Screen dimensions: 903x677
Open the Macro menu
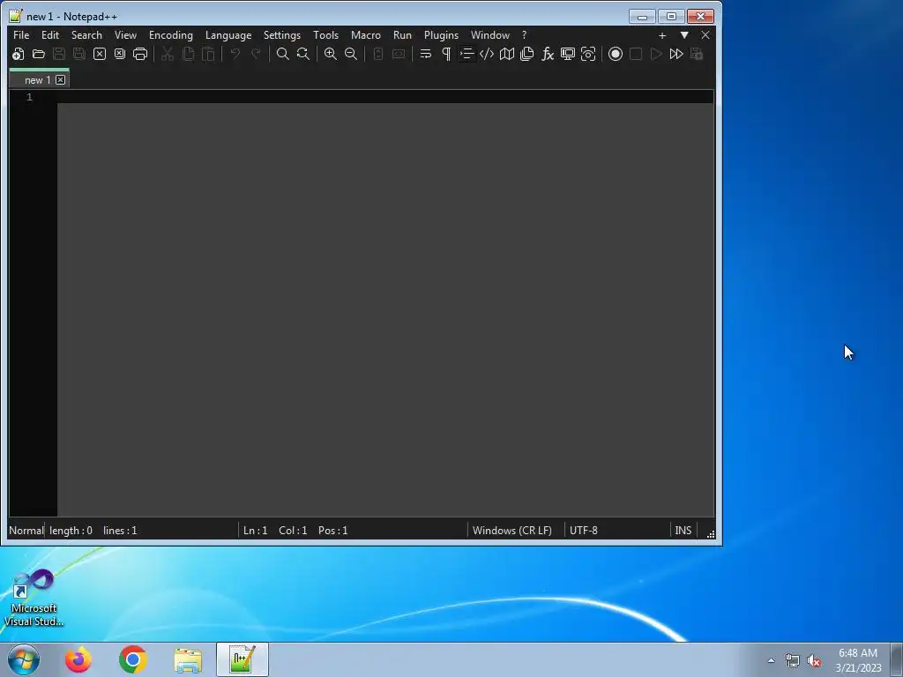point(366,35)
